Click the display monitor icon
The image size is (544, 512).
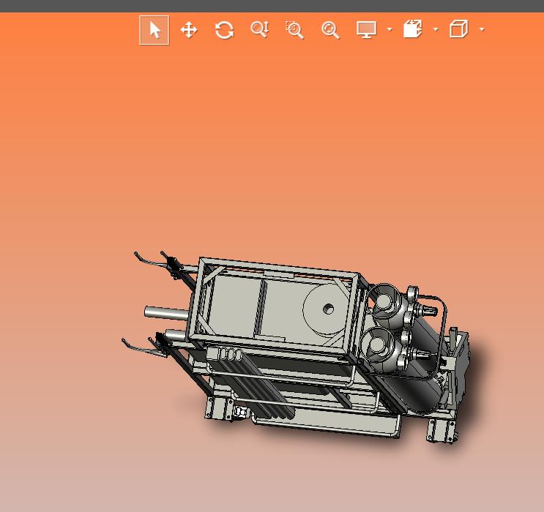(x=366, y=30)
